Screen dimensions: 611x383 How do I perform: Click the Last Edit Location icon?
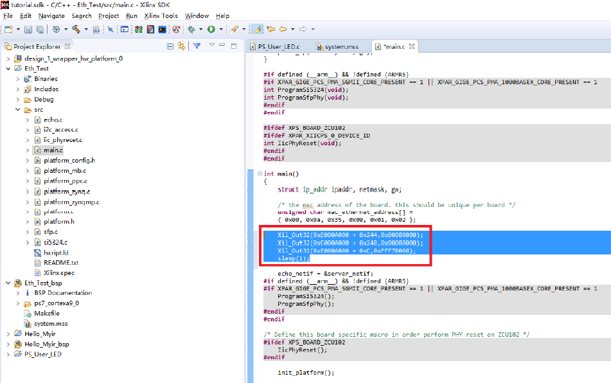click(x=271, y=29)
